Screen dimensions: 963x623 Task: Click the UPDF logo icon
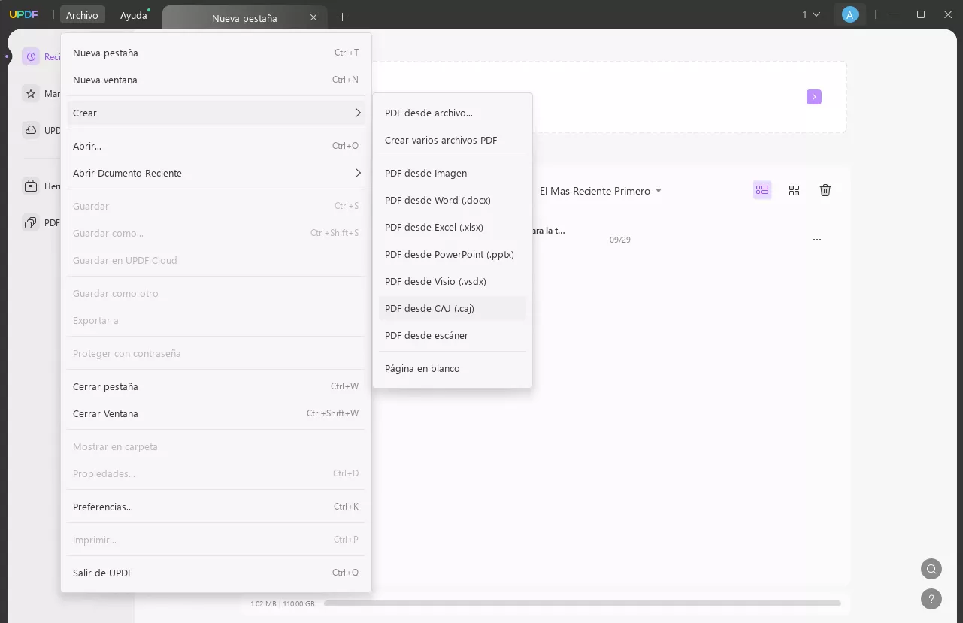pyautogui.click(x=23, y=14)
